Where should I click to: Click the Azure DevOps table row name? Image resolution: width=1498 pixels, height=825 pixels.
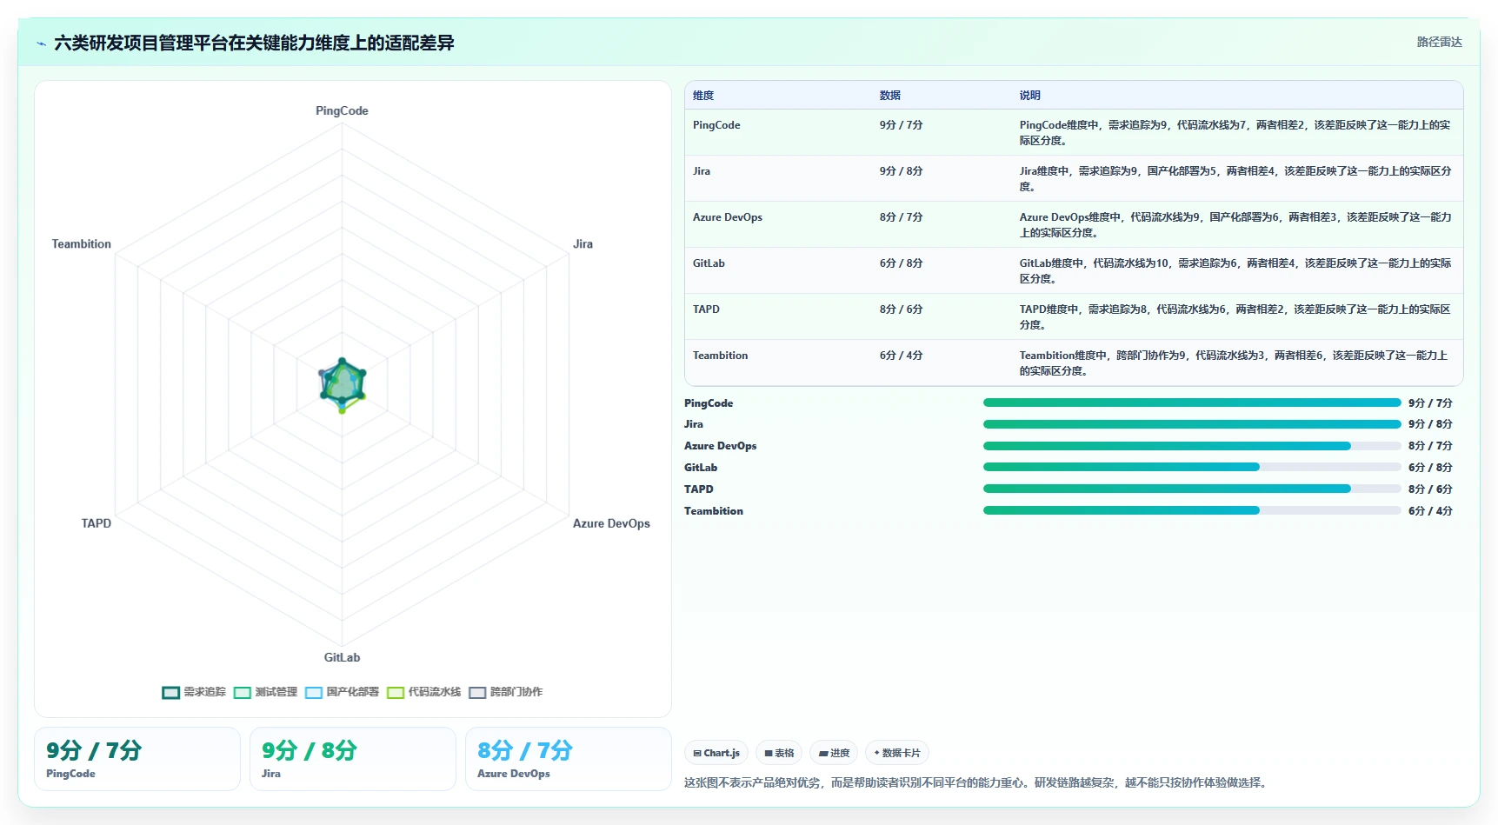728,217
